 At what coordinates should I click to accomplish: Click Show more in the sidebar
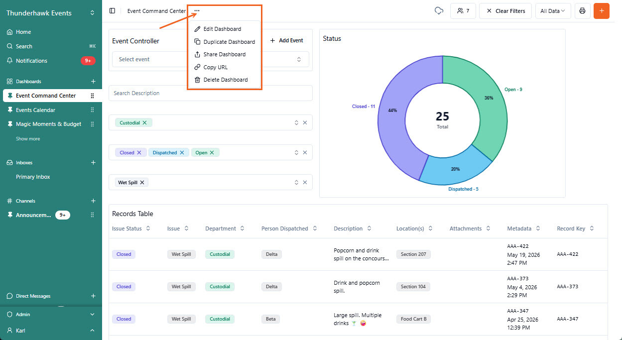tap(28, 139)
